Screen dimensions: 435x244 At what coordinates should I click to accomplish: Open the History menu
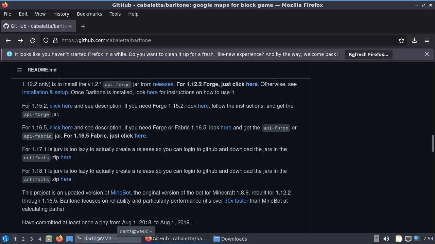tap(61, 14)
